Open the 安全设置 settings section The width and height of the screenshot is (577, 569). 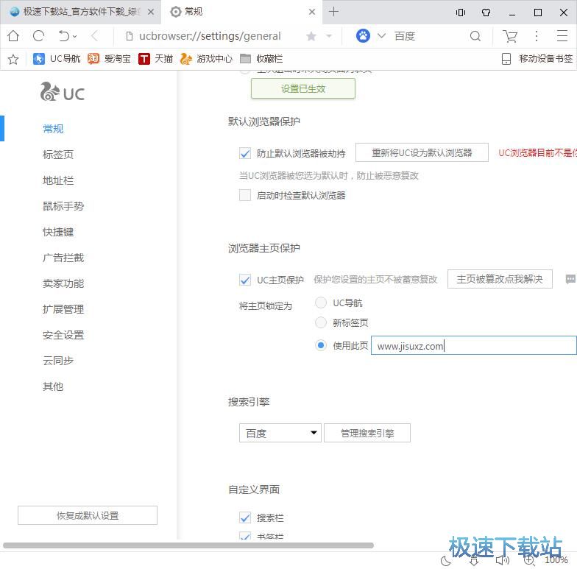pos(63,335)
